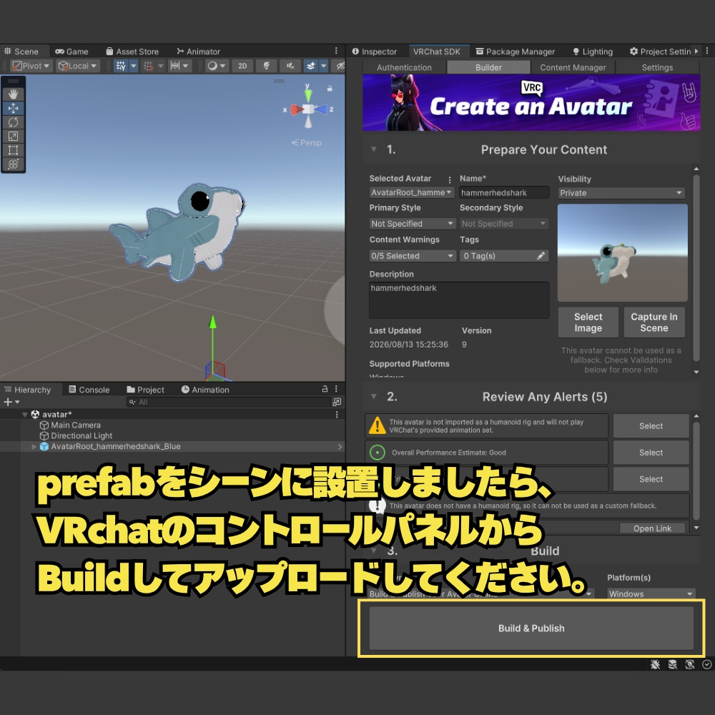715x715 pixels.
Task: Collapse Review Any Alerts section
Action: (x=374, y=397)
